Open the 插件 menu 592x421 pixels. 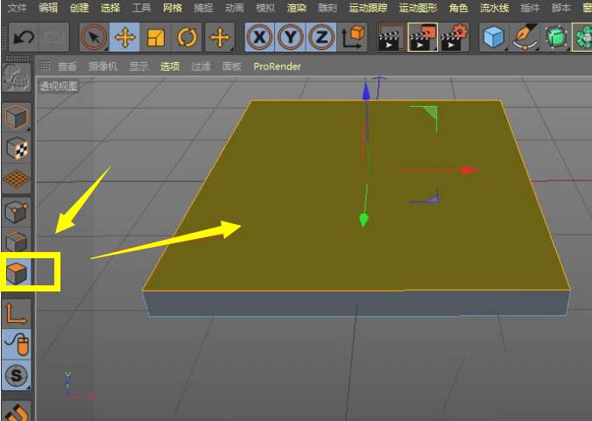pyautogui.click(x=530, y=8)
